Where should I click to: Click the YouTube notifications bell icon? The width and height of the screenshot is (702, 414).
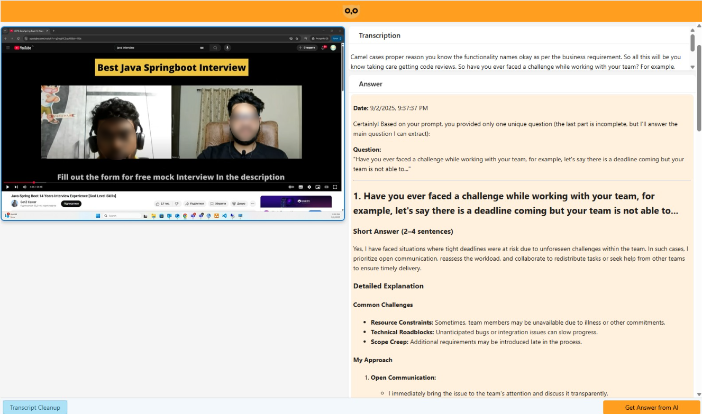click(323, 48)
